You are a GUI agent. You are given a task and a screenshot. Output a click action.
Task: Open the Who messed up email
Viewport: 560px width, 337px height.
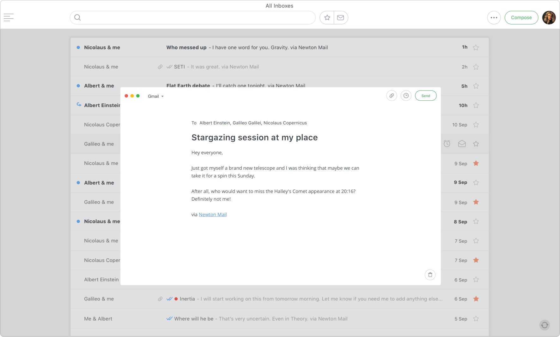point(279,47)
